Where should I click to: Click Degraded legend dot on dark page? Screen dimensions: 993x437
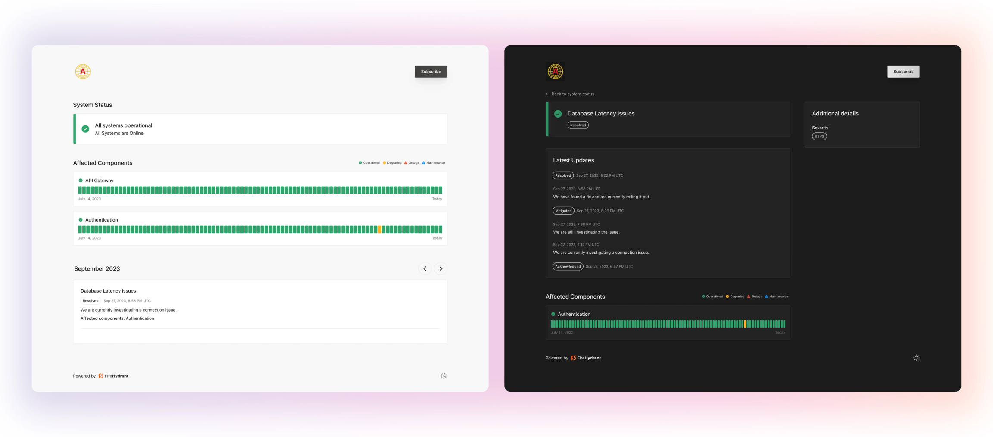[x=728, y=297]
